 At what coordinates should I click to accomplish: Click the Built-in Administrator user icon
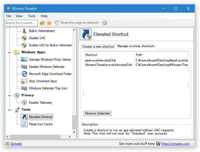click(24, 31)
